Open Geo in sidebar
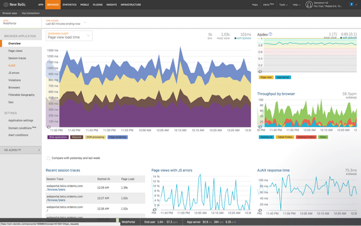Image resolution: width=361 pixels, height=226 pixels. click(11, 102)
